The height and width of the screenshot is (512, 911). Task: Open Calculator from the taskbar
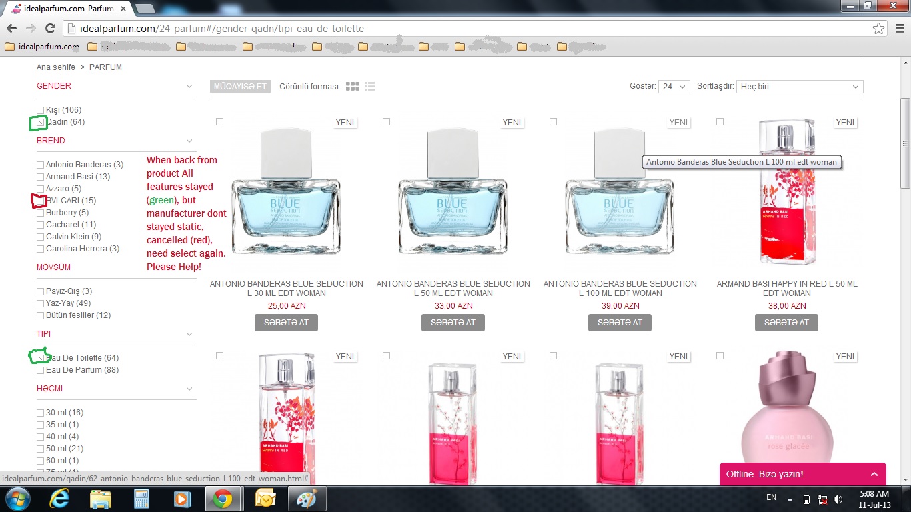pos(141,499)
